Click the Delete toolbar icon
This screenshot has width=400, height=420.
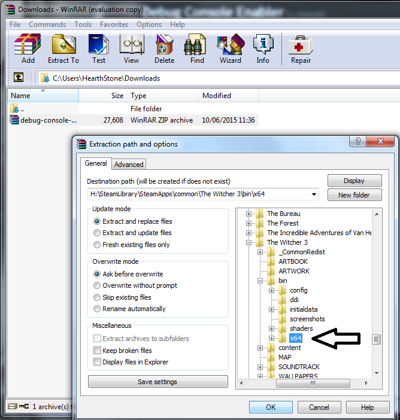[164, 44]
